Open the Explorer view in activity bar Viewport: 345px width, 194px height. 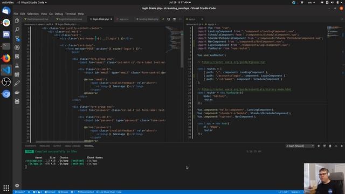pyautogui.click(x=17, y=20)
